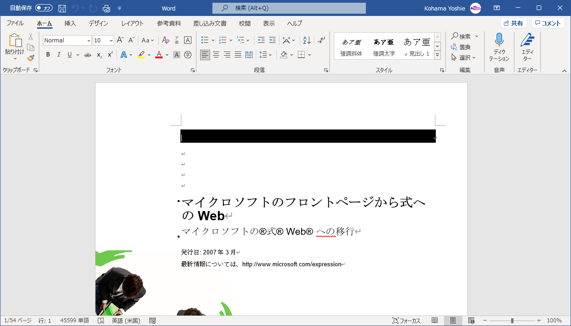Toggle Focus mode in status bar
Viewport: 571px width, 326px height.
(406, 321)
